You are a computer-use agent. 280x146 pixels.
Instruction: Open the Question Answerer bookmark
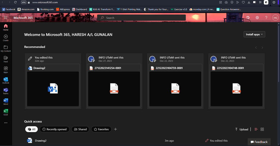point(229,9)
